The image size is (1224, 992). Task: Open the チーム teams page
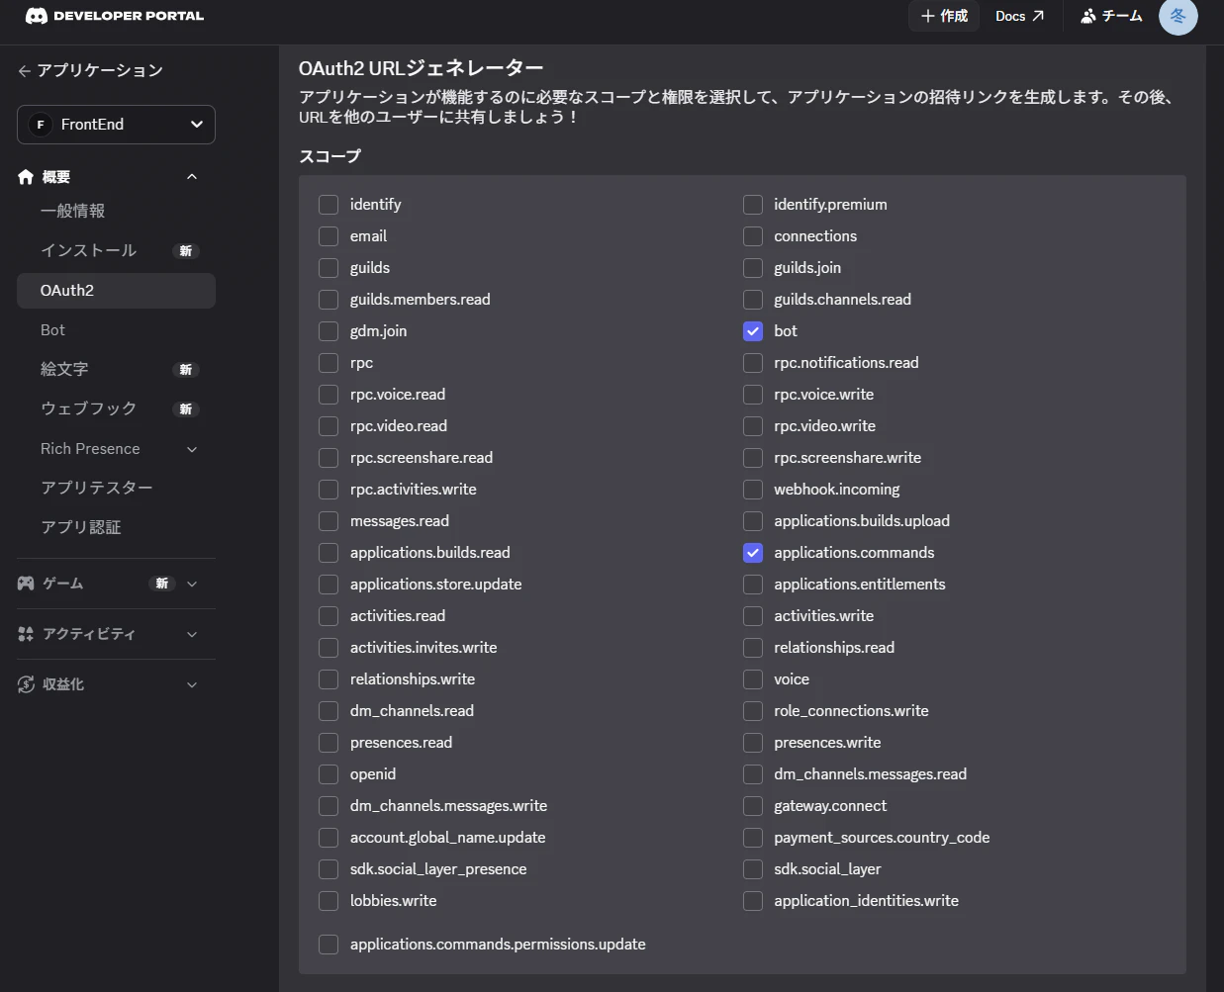pyautogui.click(x=1111, y=16)
